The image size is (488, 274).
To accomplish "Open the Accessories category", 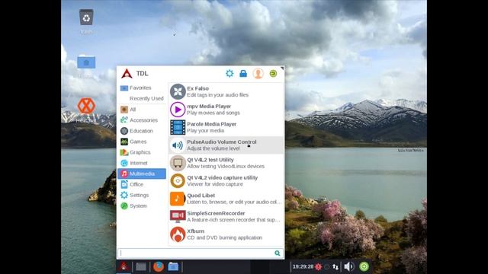I will pyautogui.click(x=142, y=120).
